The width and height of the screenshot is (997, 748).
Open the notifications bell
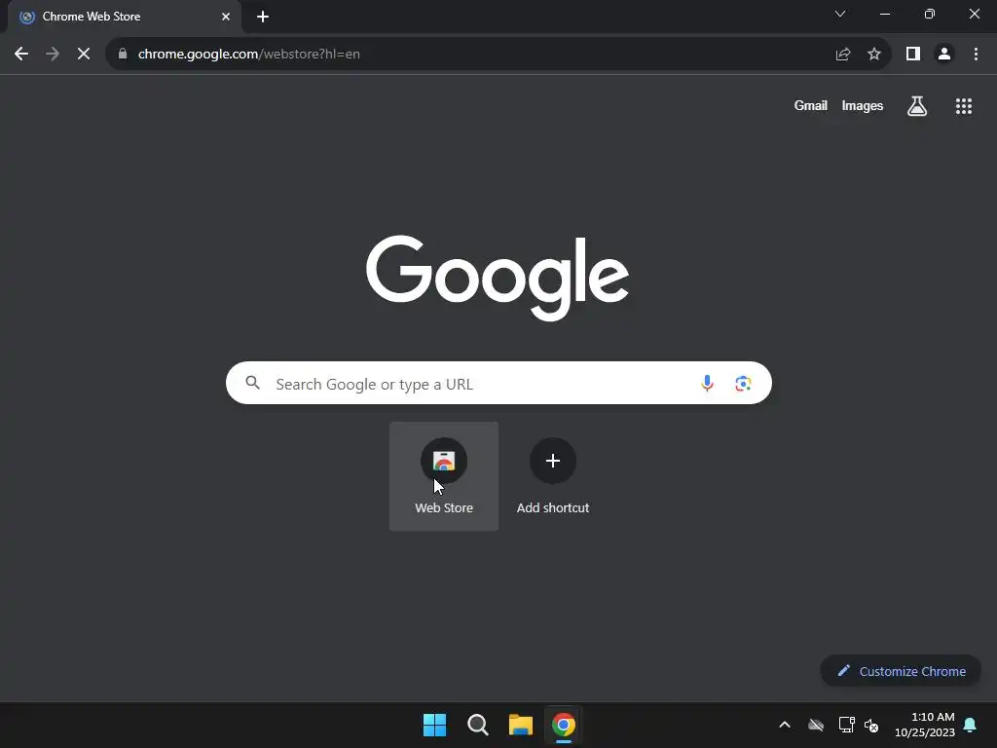[x=970, y=725]
